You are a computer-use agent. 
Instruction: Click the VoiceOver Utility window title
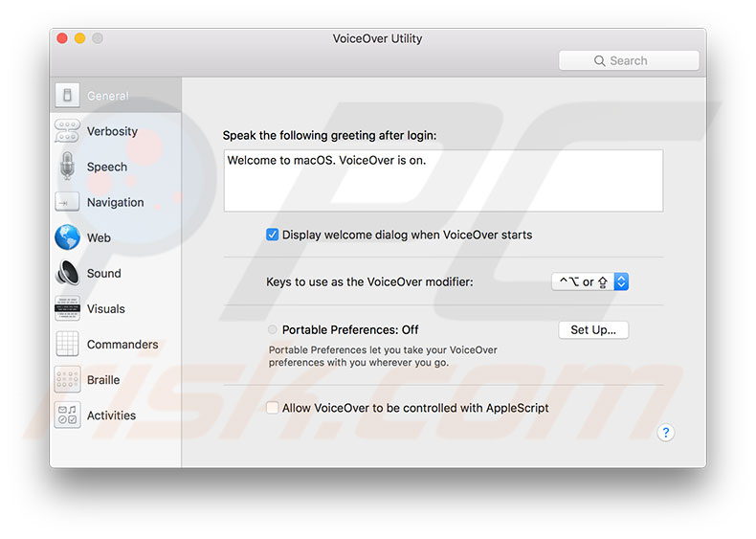pyautogui.click(x=377, y=38)
